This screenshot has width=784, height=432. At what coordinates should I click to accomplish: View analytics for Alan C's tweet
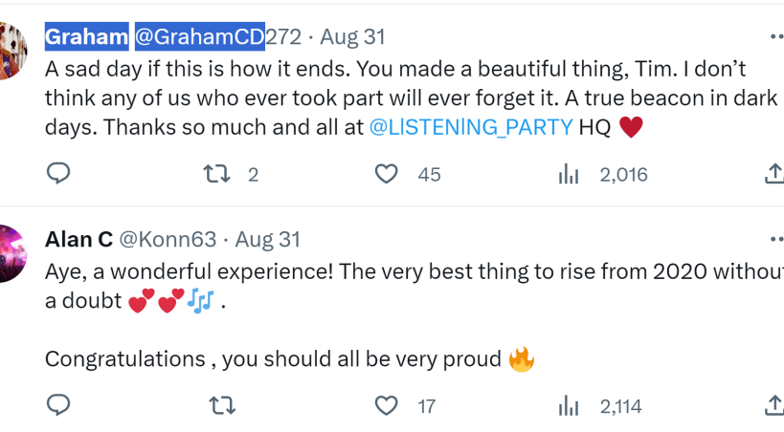pyautogui.click(x=569, y=406)
